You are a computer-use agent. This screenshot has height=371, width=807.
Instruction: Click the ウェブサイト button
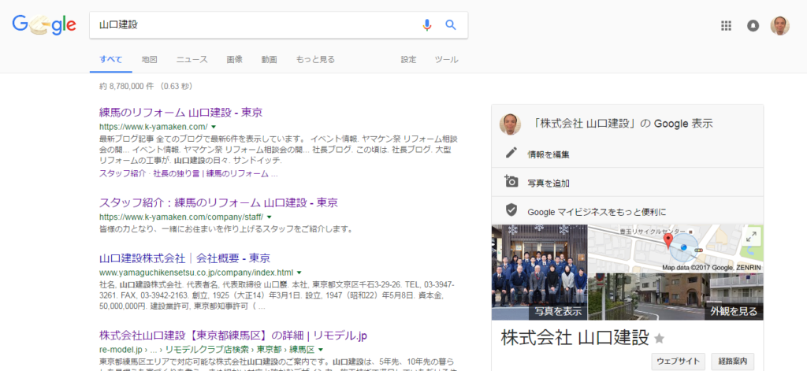click(678, 362)
